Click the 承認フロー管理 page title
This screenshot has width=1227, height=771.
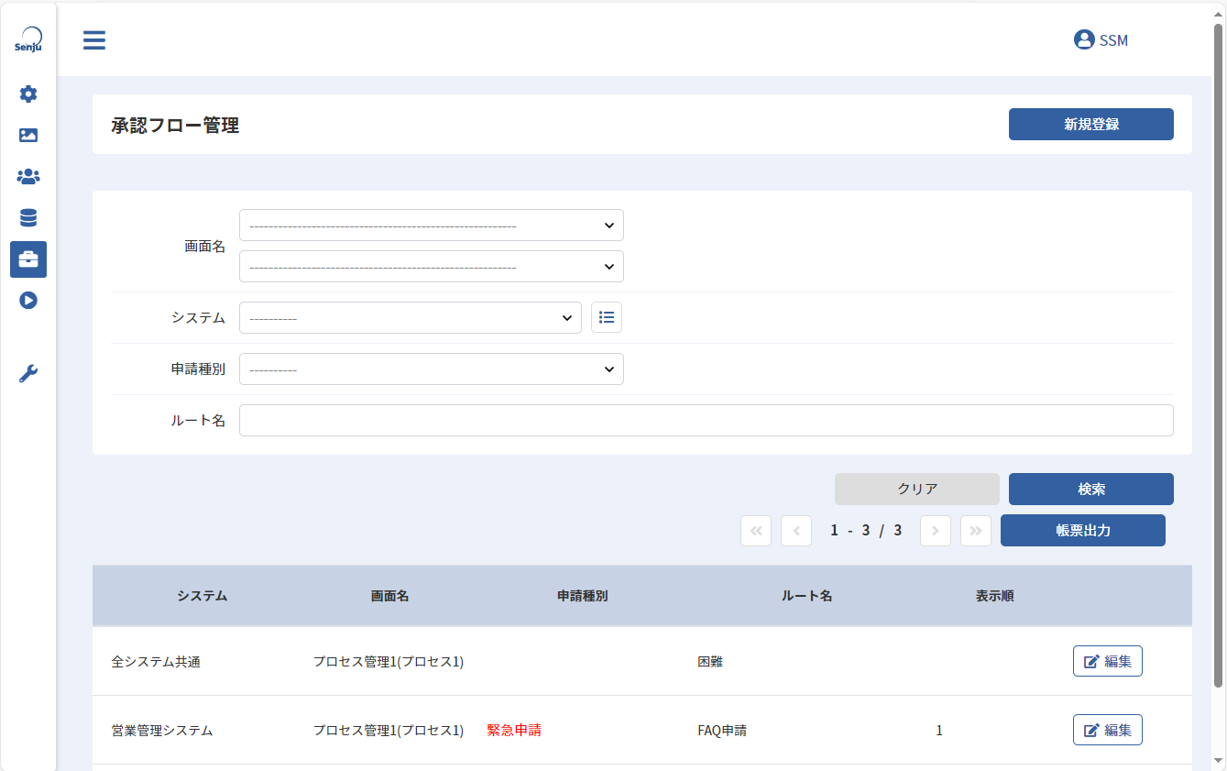tap(175, 126)
